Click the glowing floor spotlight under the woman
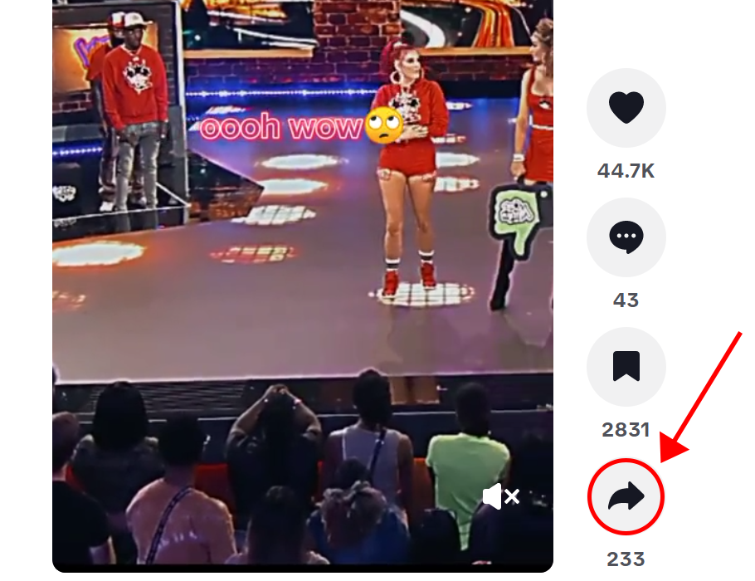755x581 pixels. point(421,295)
